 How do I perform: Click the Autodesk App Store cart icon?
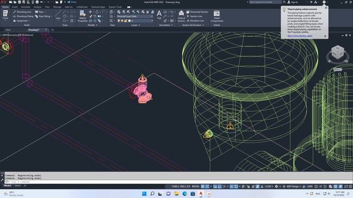click(x=311, y=2)
